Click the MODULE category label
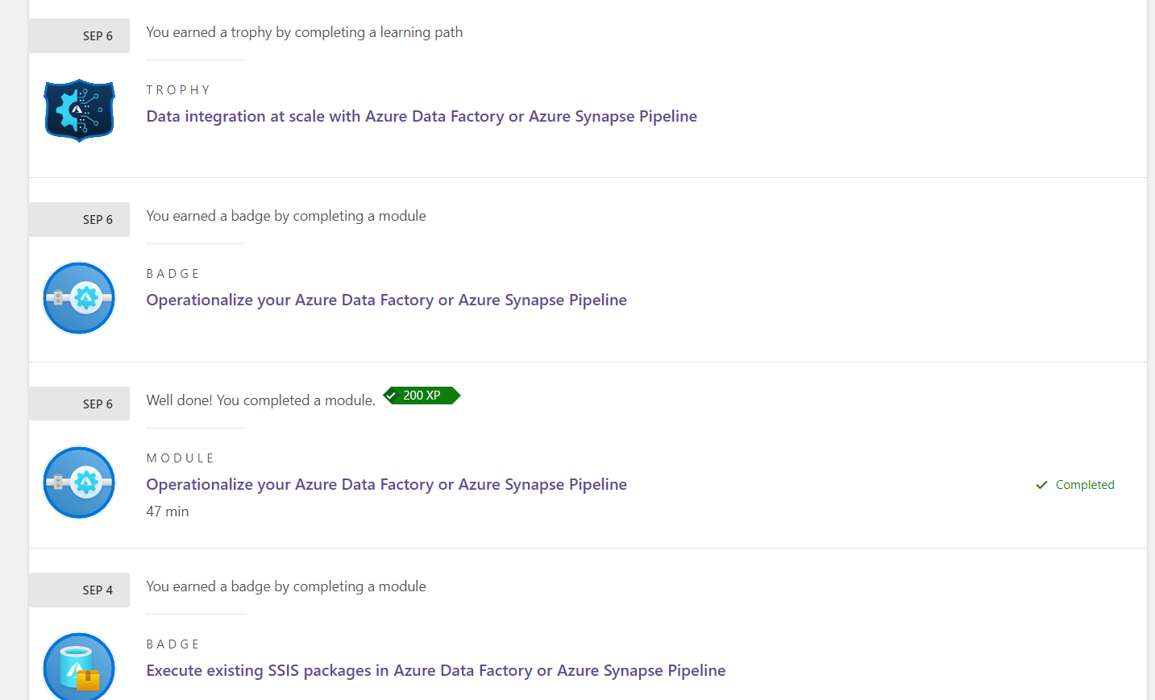 [180, 458]
